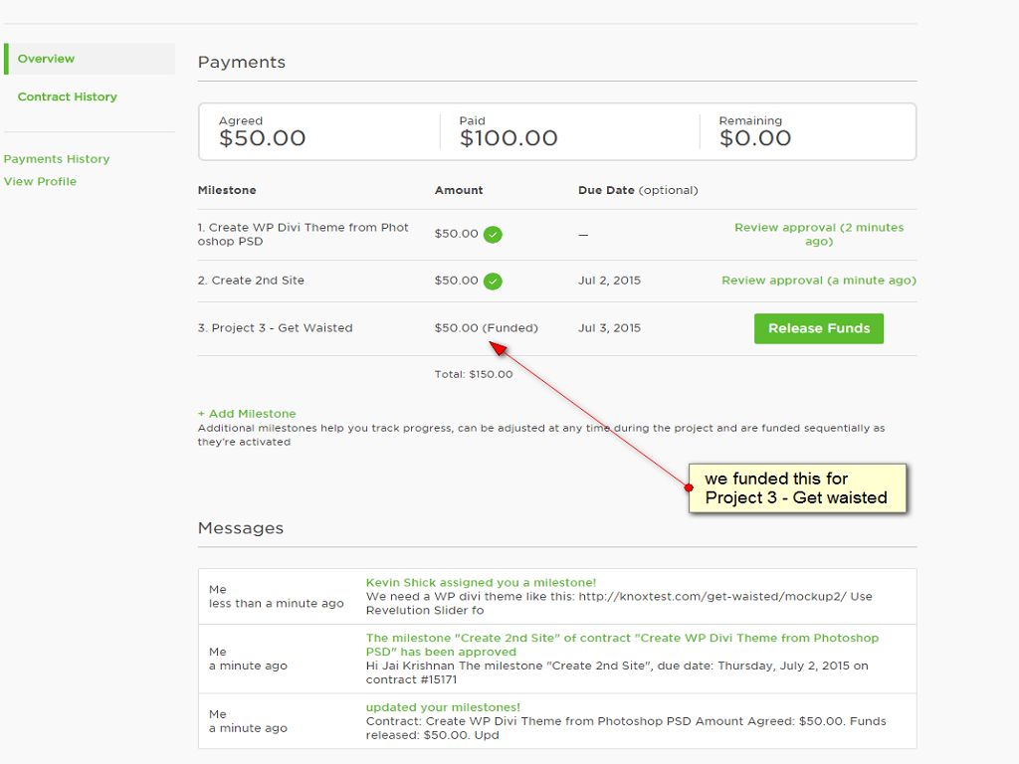The height and width of the screenshot is (764, 1019).
Task: Open Review approval (a minute ago) link
Action: tap(819, 281)
